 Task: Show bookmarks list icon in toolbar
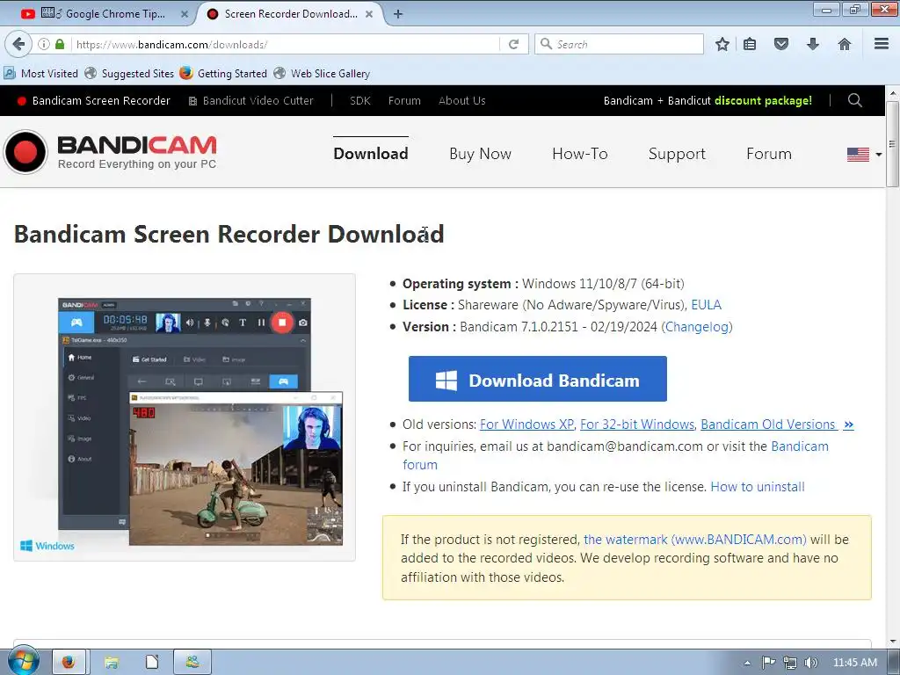click(x=750, y=44)
